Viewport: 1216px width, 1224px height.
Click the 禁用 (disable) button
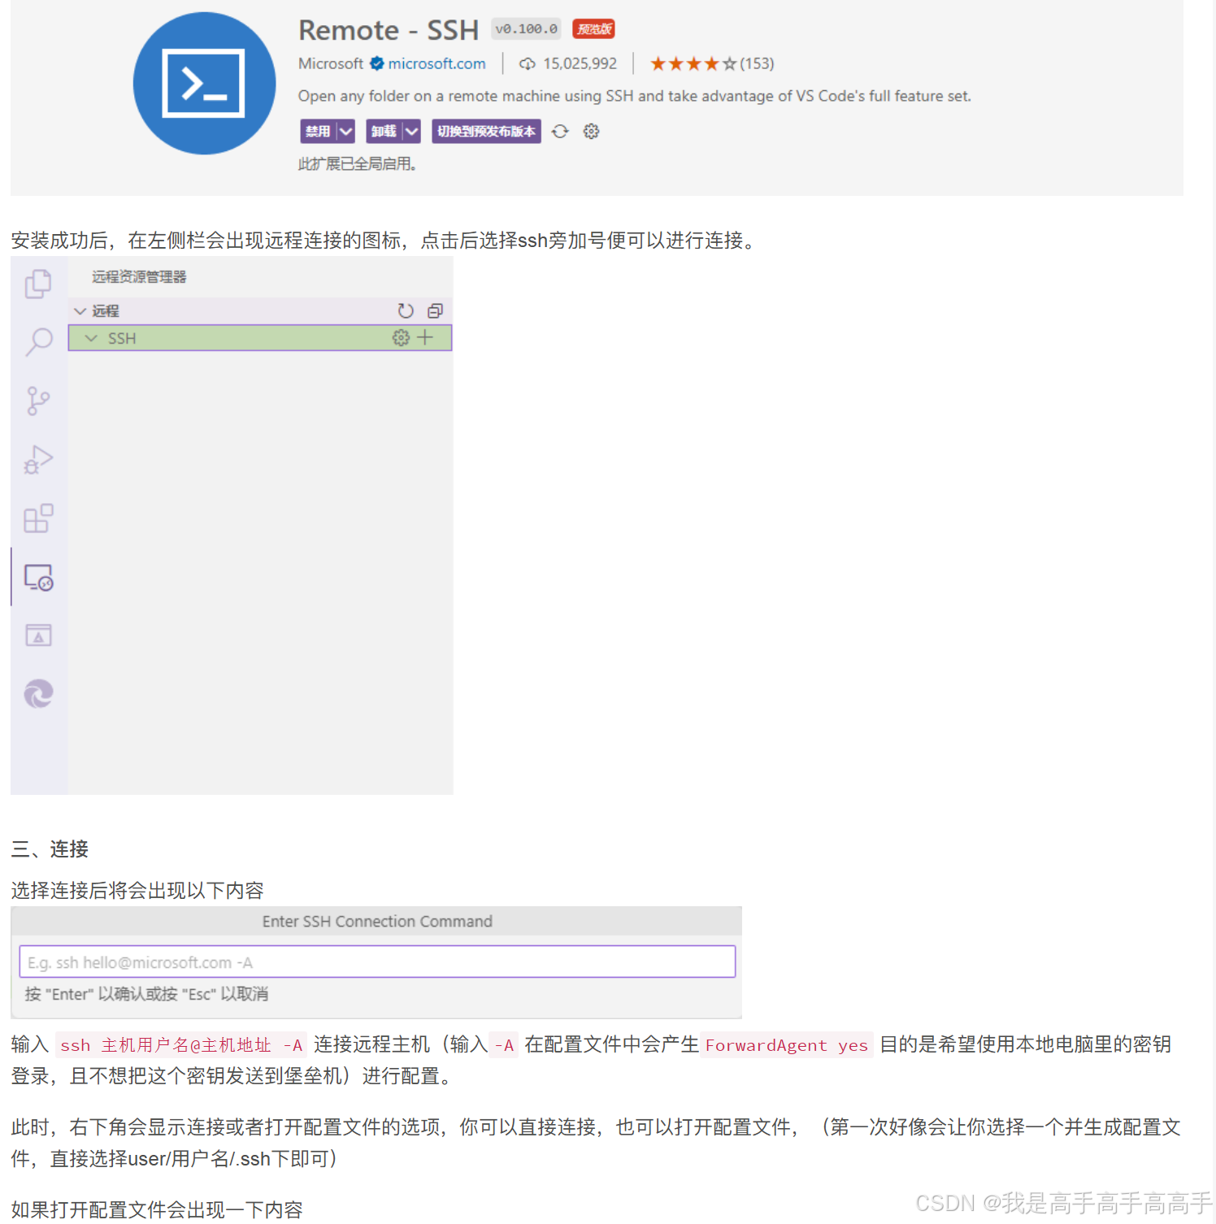point(318,131)
